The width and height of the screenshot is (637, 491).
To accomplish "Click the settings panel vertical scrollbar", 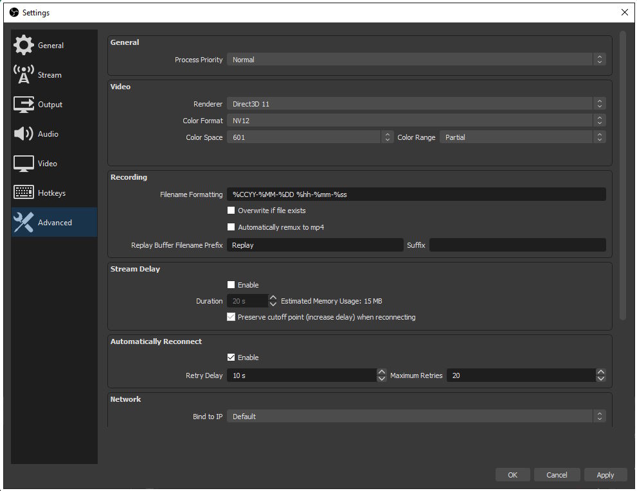I will point(622,173).
